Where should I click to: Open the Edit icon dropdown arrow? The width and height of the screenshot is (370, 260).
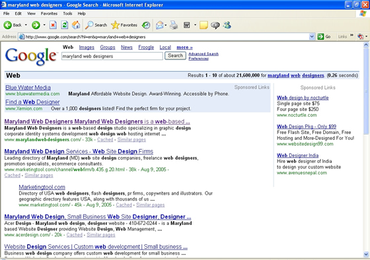195,25
